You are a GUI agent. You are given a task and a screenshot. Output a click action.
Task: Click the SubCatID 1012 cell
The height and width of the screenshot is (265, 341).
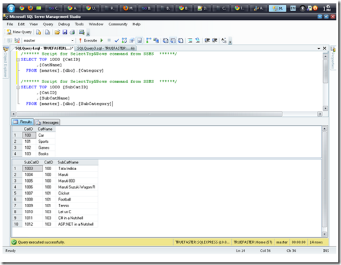(32, 224)
